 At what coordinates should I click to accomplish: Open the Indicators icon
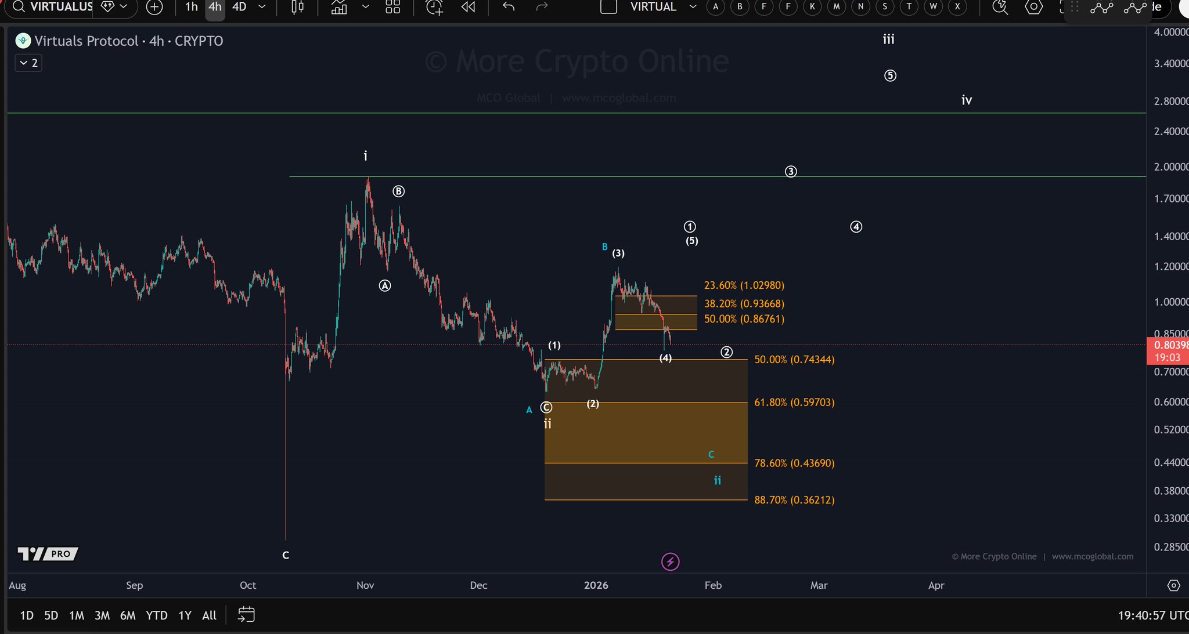[x=339, y=7]
